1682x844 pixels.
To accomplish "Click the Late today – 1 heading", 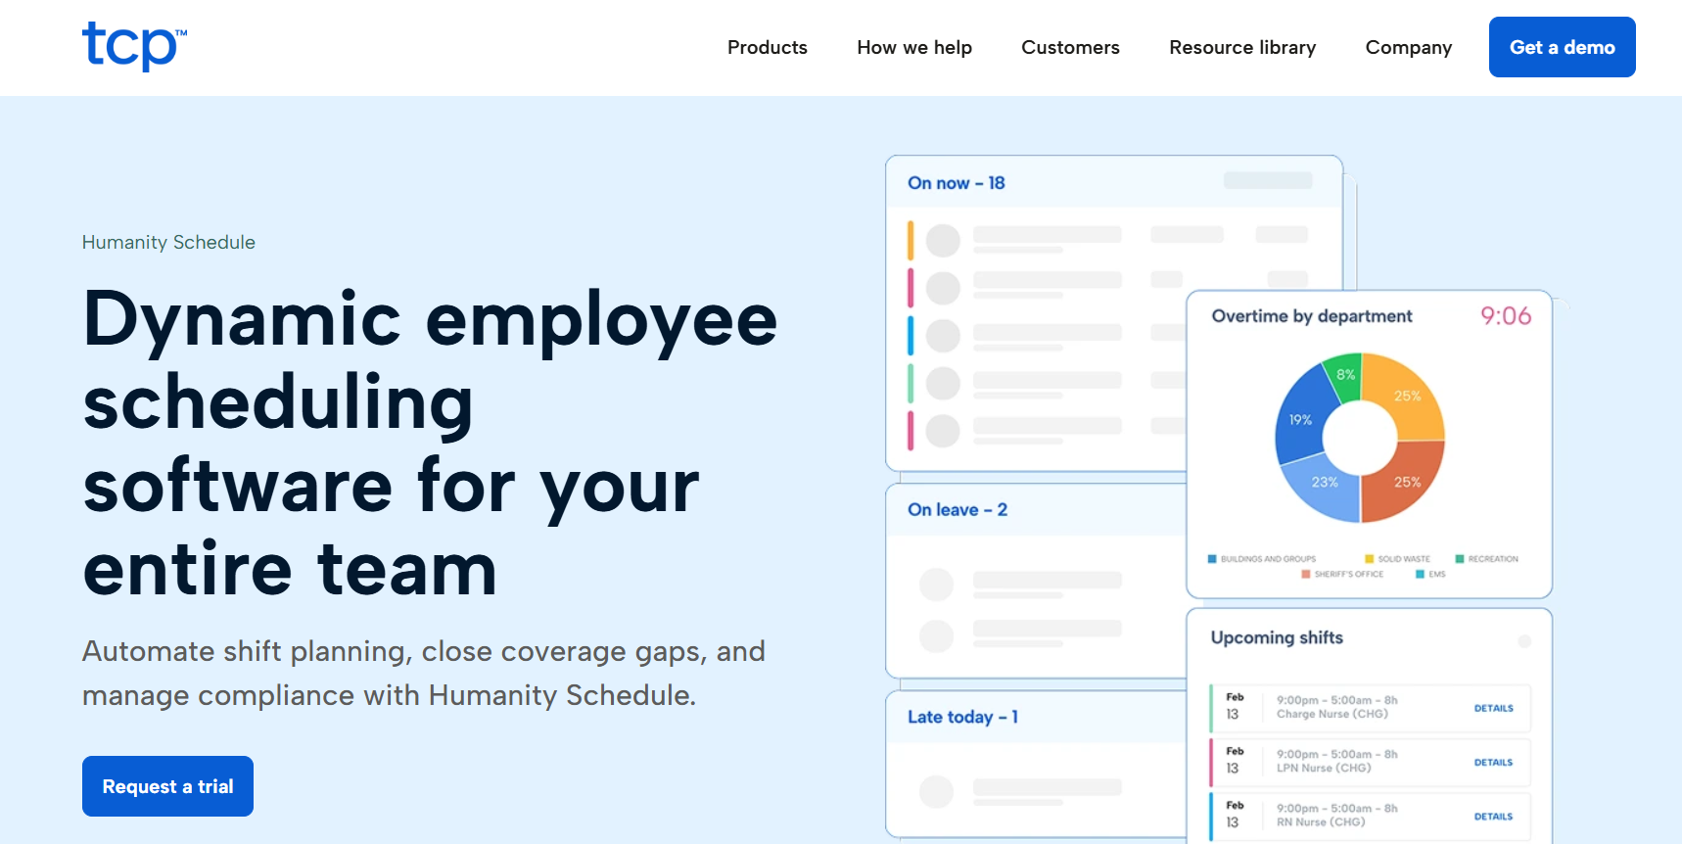I will point(962,717).
